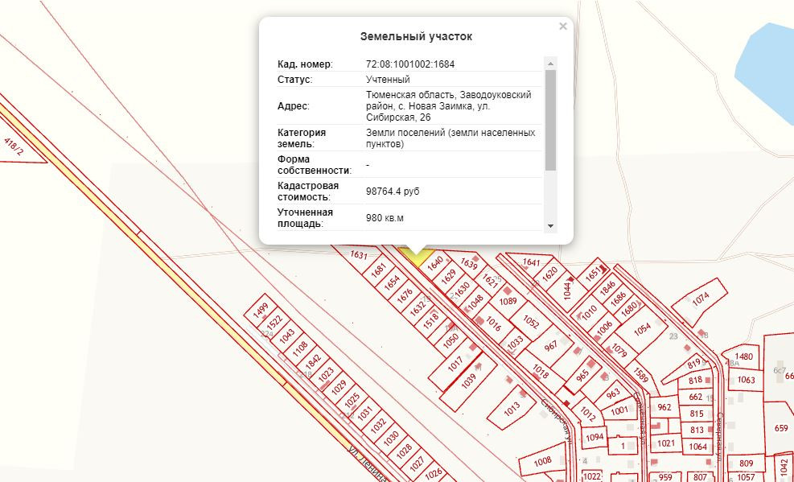Screen dimensions: 794x482
Task: Click the status value Учтенный
Action: tap(388, 80)
